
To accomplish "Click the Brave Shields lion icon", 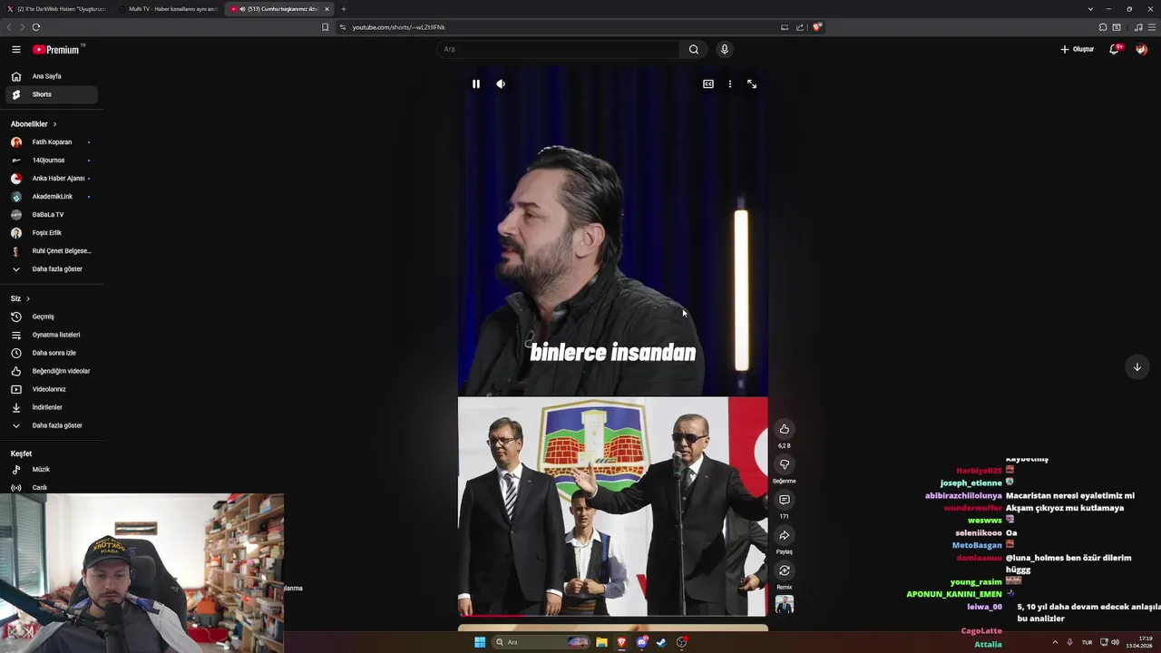I will point(816,27).
